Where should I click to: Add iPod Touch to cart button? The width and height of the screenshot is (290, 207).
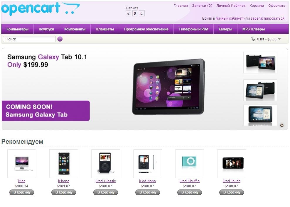232,192
